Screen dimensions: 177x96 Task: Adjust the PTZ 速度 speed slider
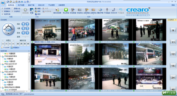[x=25, y=37]
